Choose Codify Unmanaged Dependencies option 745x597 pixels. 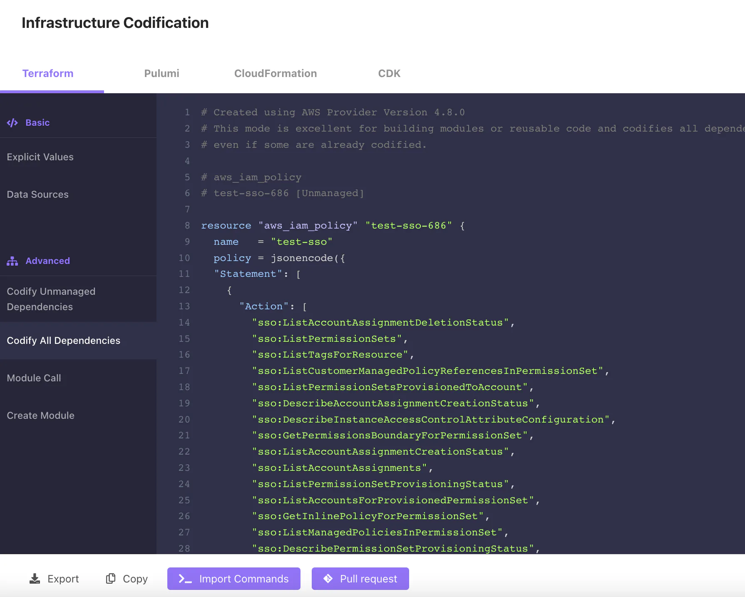pos(78,299)
